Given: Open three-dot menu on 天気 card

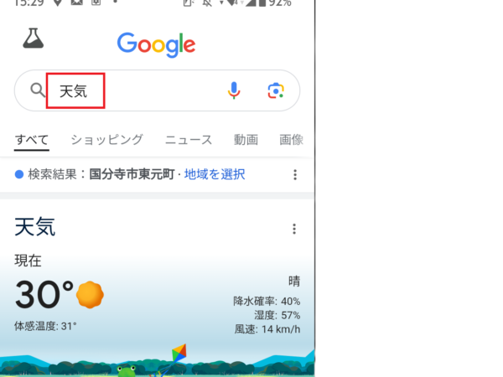Looking at the screenshot, I should coord(294,229).
